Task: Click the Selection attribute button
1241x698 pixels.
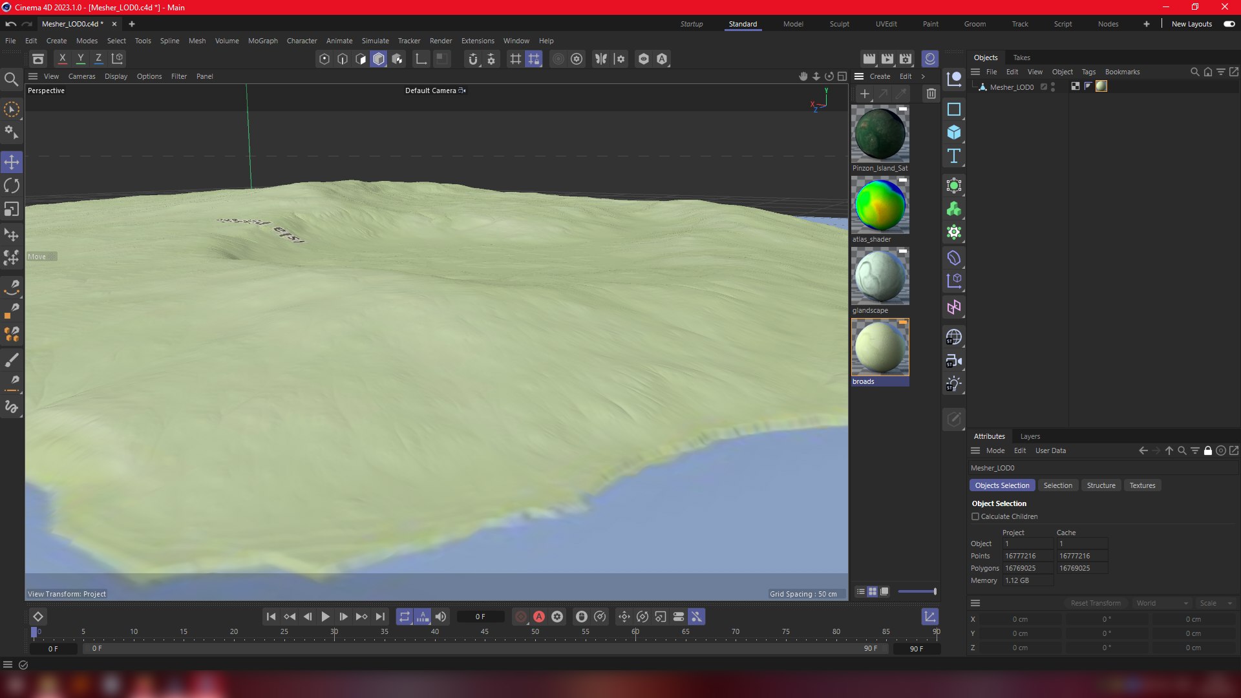Action: [x=1057, y=485]
